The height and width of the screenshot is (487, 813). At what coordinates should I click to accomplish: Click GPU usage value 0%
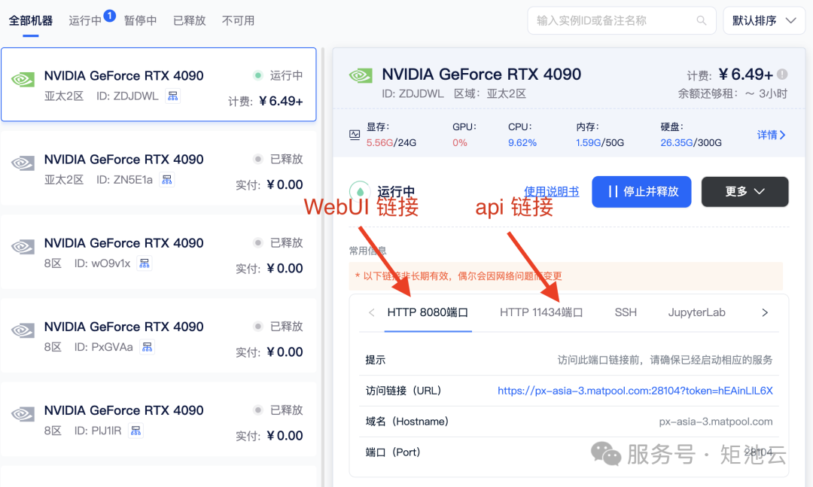pos(460,142)
